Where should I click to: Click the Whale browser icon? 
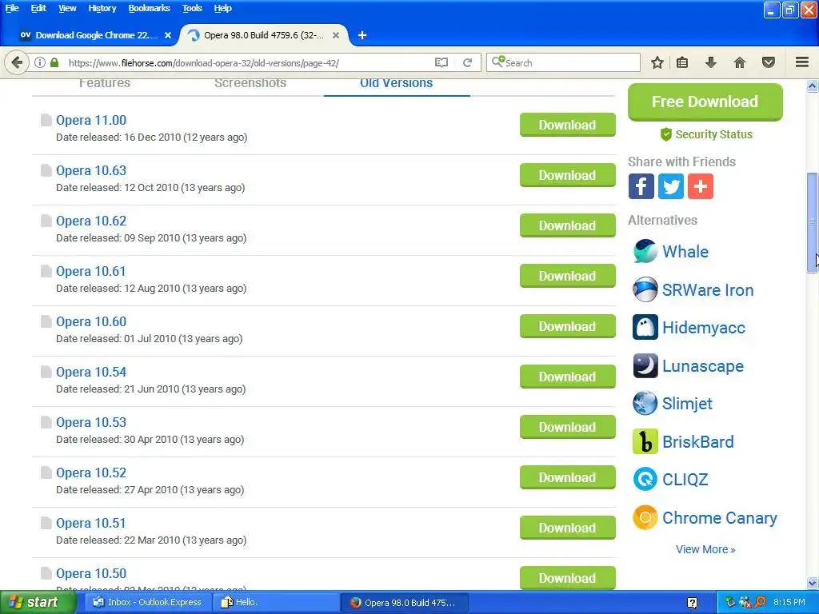tap(645, 252)
